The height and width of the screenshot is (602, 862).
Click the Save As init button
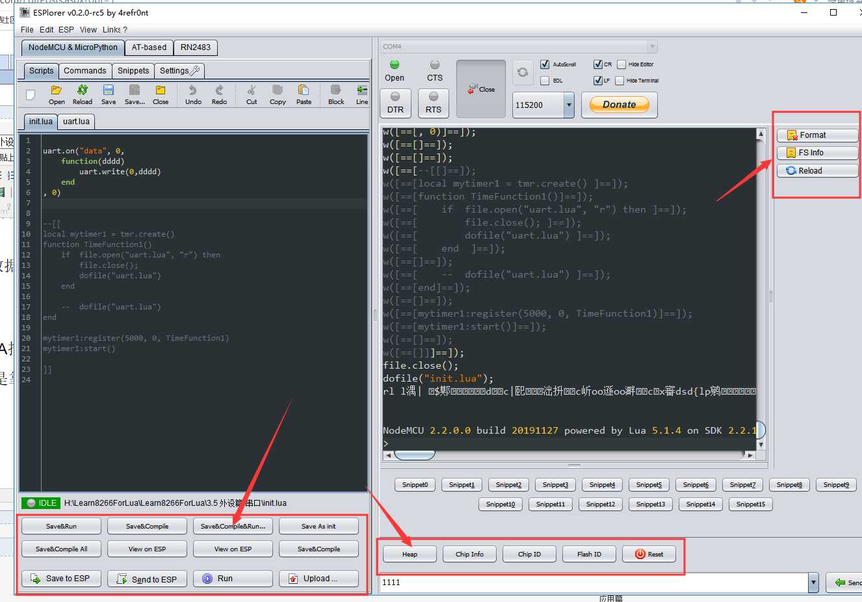click(319, 526)
